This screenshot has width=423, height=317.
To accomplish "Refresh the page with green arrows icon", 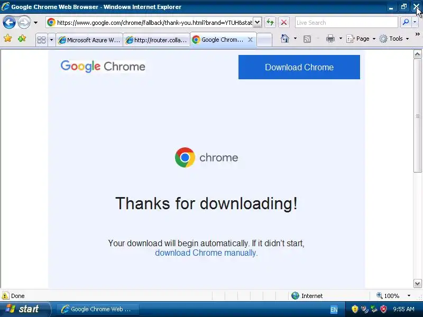I will 270,23.
